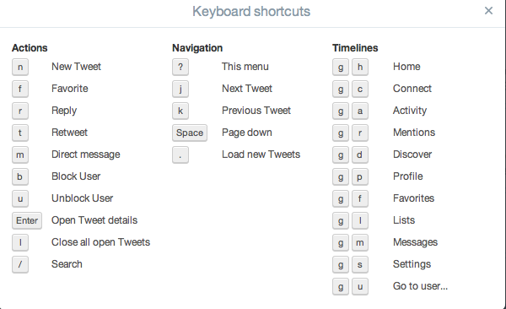This screenshot has height=309, width=506.
Task: Click the 'Messages' timeline label
Action: 415,242
